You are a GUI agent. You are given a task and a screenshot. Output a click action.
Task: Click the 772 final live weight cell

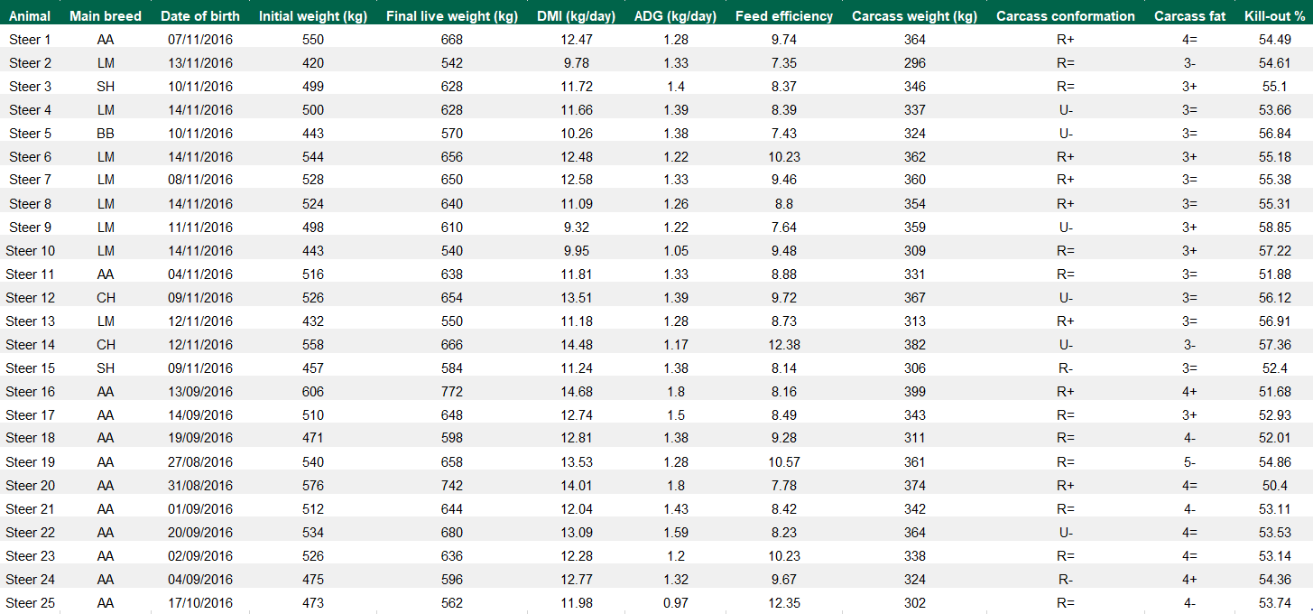pos(452,392)
